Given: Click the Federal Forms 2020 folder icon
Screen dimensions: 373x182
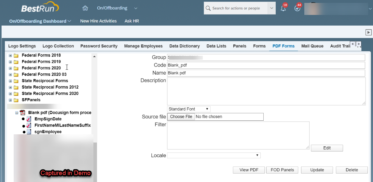Looking at the screenshot, I should 16,68.
